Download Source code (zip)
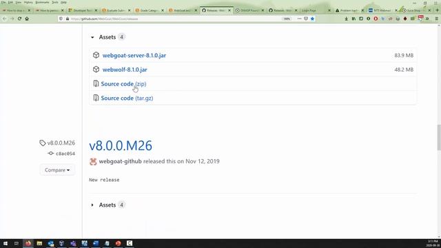441x248 pixels. pos(123,84)
